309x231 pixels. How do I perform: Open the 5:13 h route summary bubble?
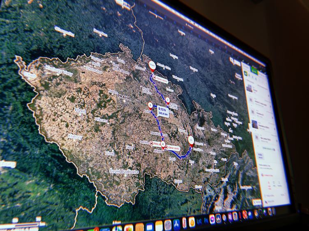(163, 111)
